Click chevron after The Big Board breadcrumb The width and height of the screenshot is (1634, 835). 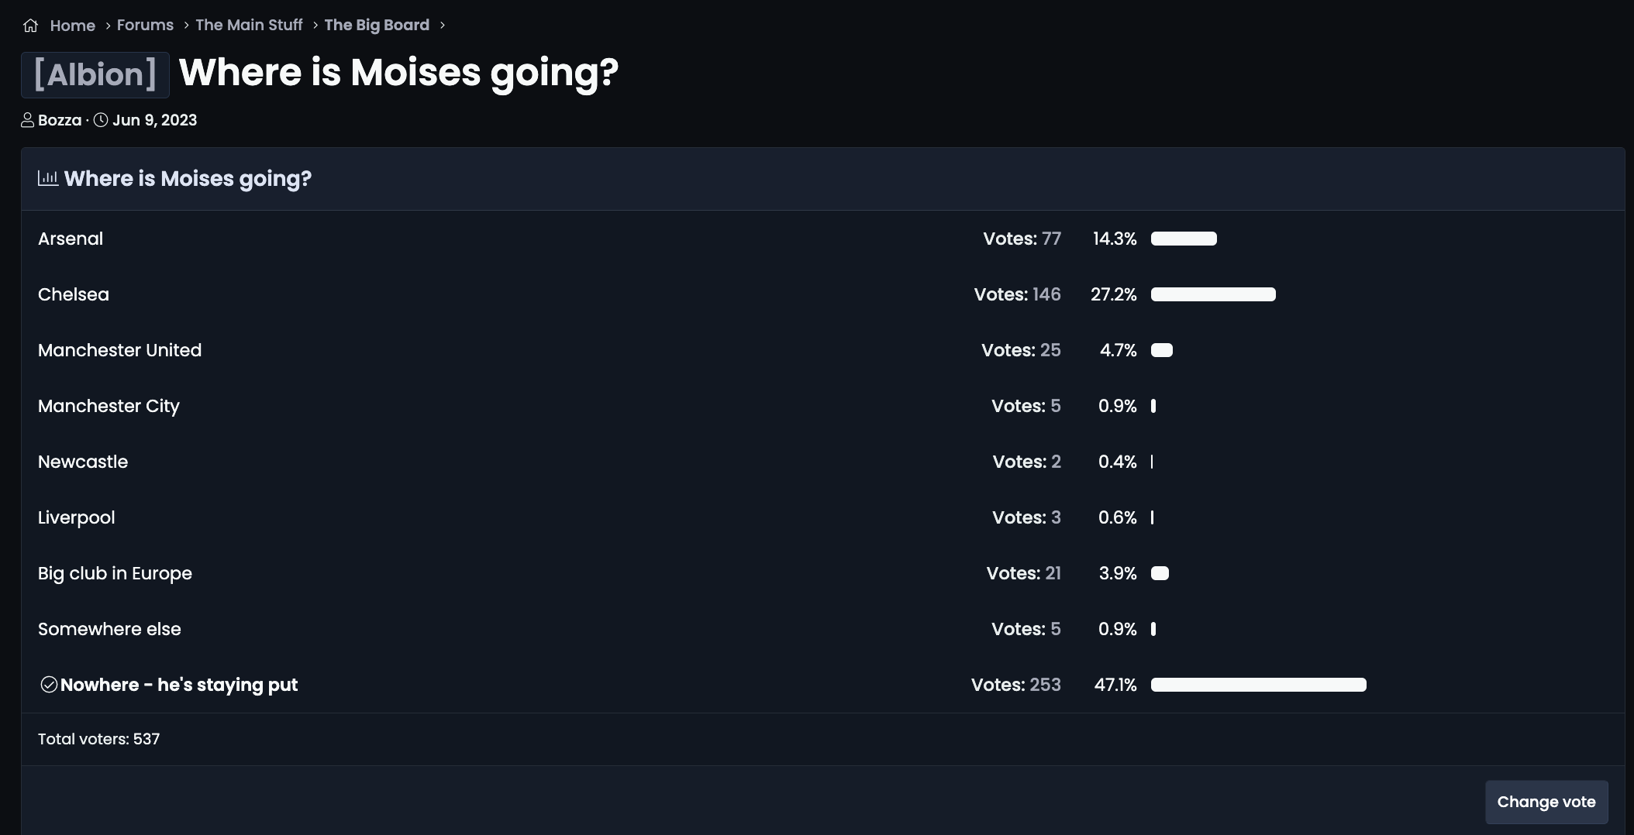click(x=443, y=25)
